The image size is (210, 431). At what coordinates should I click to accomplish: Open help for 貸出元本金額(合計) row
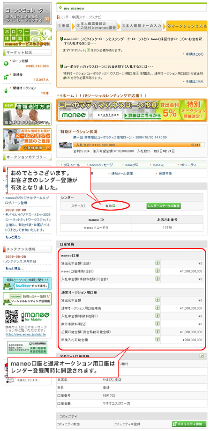tap(157, 263)
